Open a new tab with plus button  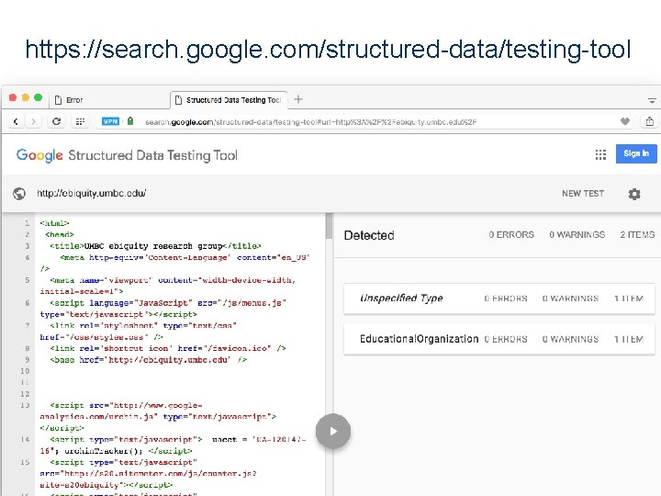pos(298,99)
